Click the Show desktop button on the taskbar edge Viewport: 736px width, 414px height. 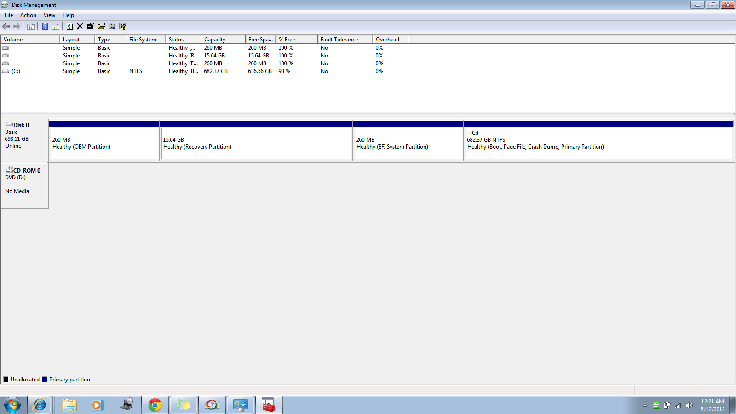[x=732, y=405]
